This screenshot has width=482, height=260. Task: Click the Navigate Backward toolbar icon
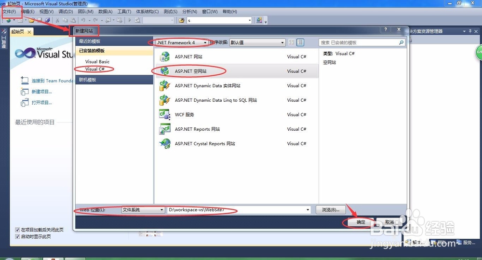[x=108, y=20]
